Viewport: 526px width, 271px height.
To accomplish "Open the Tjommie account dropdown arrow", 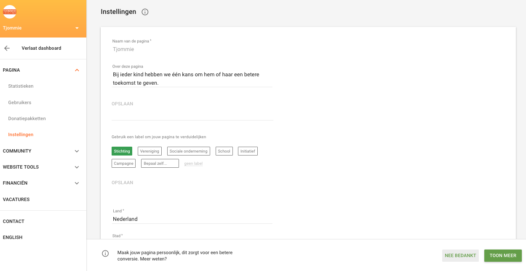I will 77,28.
